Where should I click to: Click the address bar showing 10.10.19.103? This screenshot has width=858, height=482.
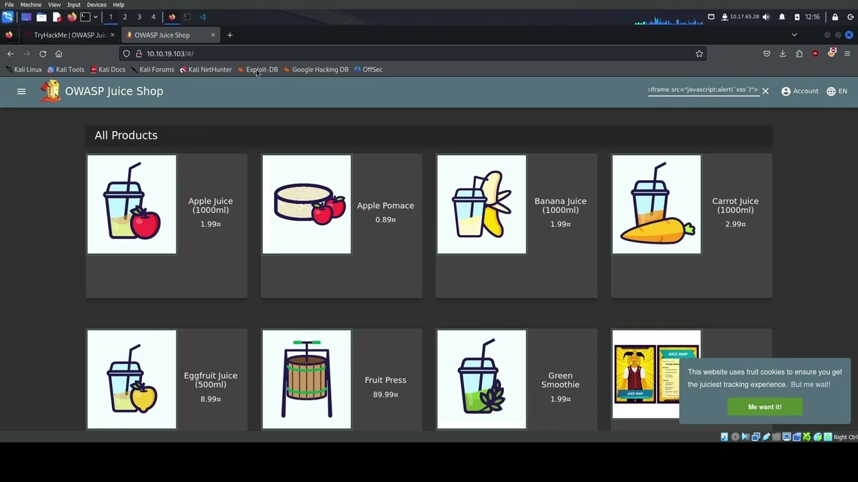tap(412, 54)
